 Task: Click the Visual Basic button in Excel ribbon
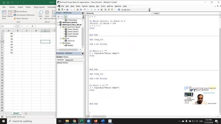tap(4, 14)
